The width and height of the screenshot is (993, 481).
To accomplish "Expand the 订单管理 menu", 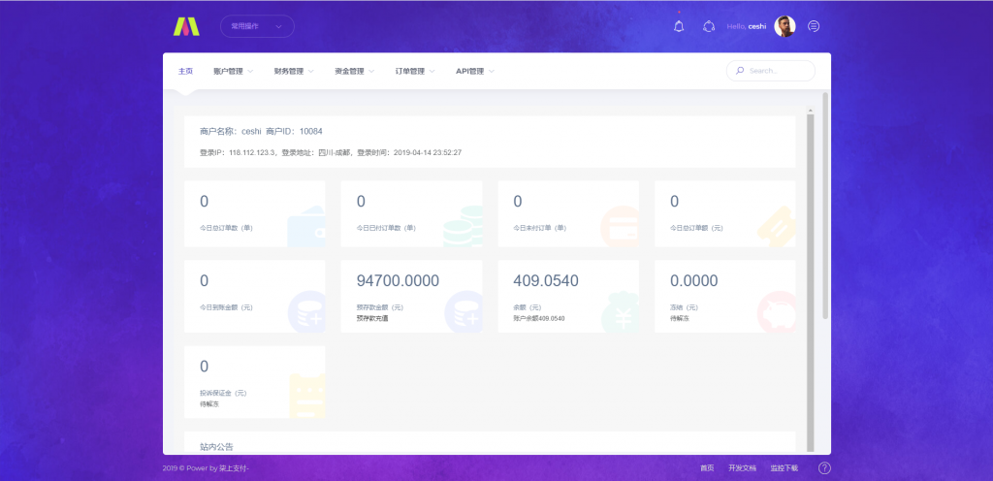I will pos(415,71).
